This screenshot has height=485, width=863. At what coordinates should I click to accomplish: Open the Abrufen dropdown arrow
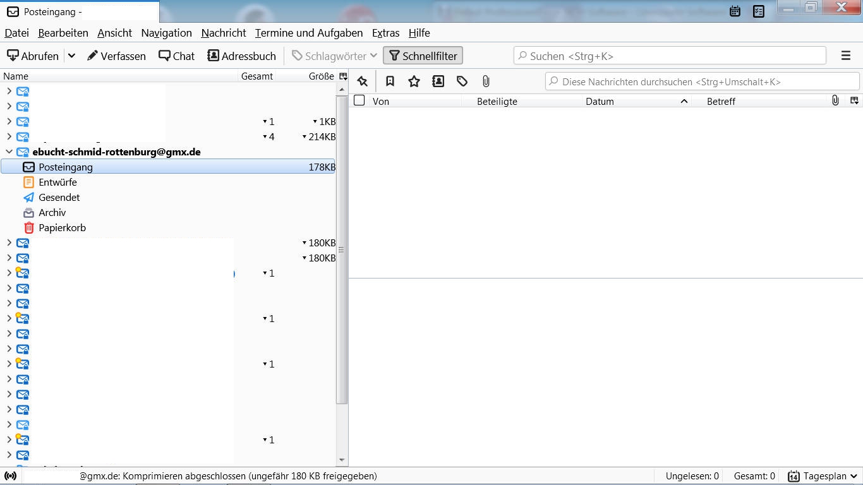click(x=71, y=56)
